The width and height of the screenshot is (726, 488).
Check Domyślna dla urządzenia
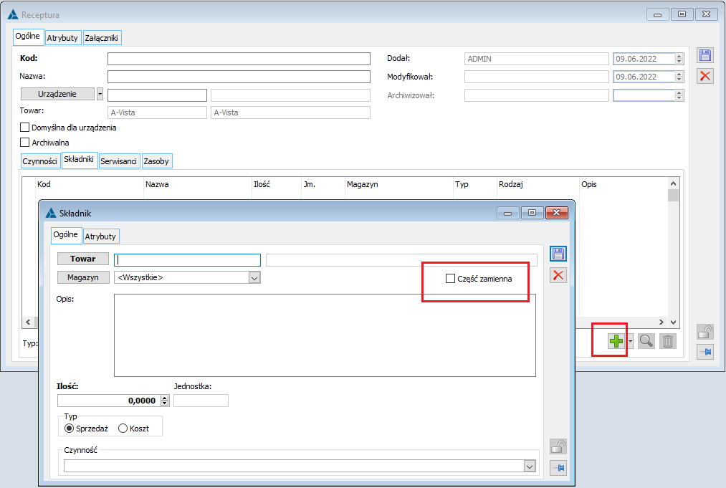click(x=25, y=128)
